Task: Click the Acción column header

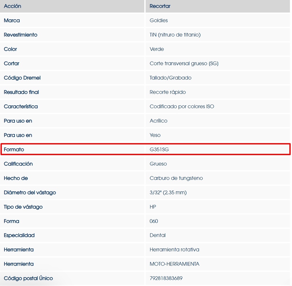Action: pyautogui.click(x=13, y=6)
